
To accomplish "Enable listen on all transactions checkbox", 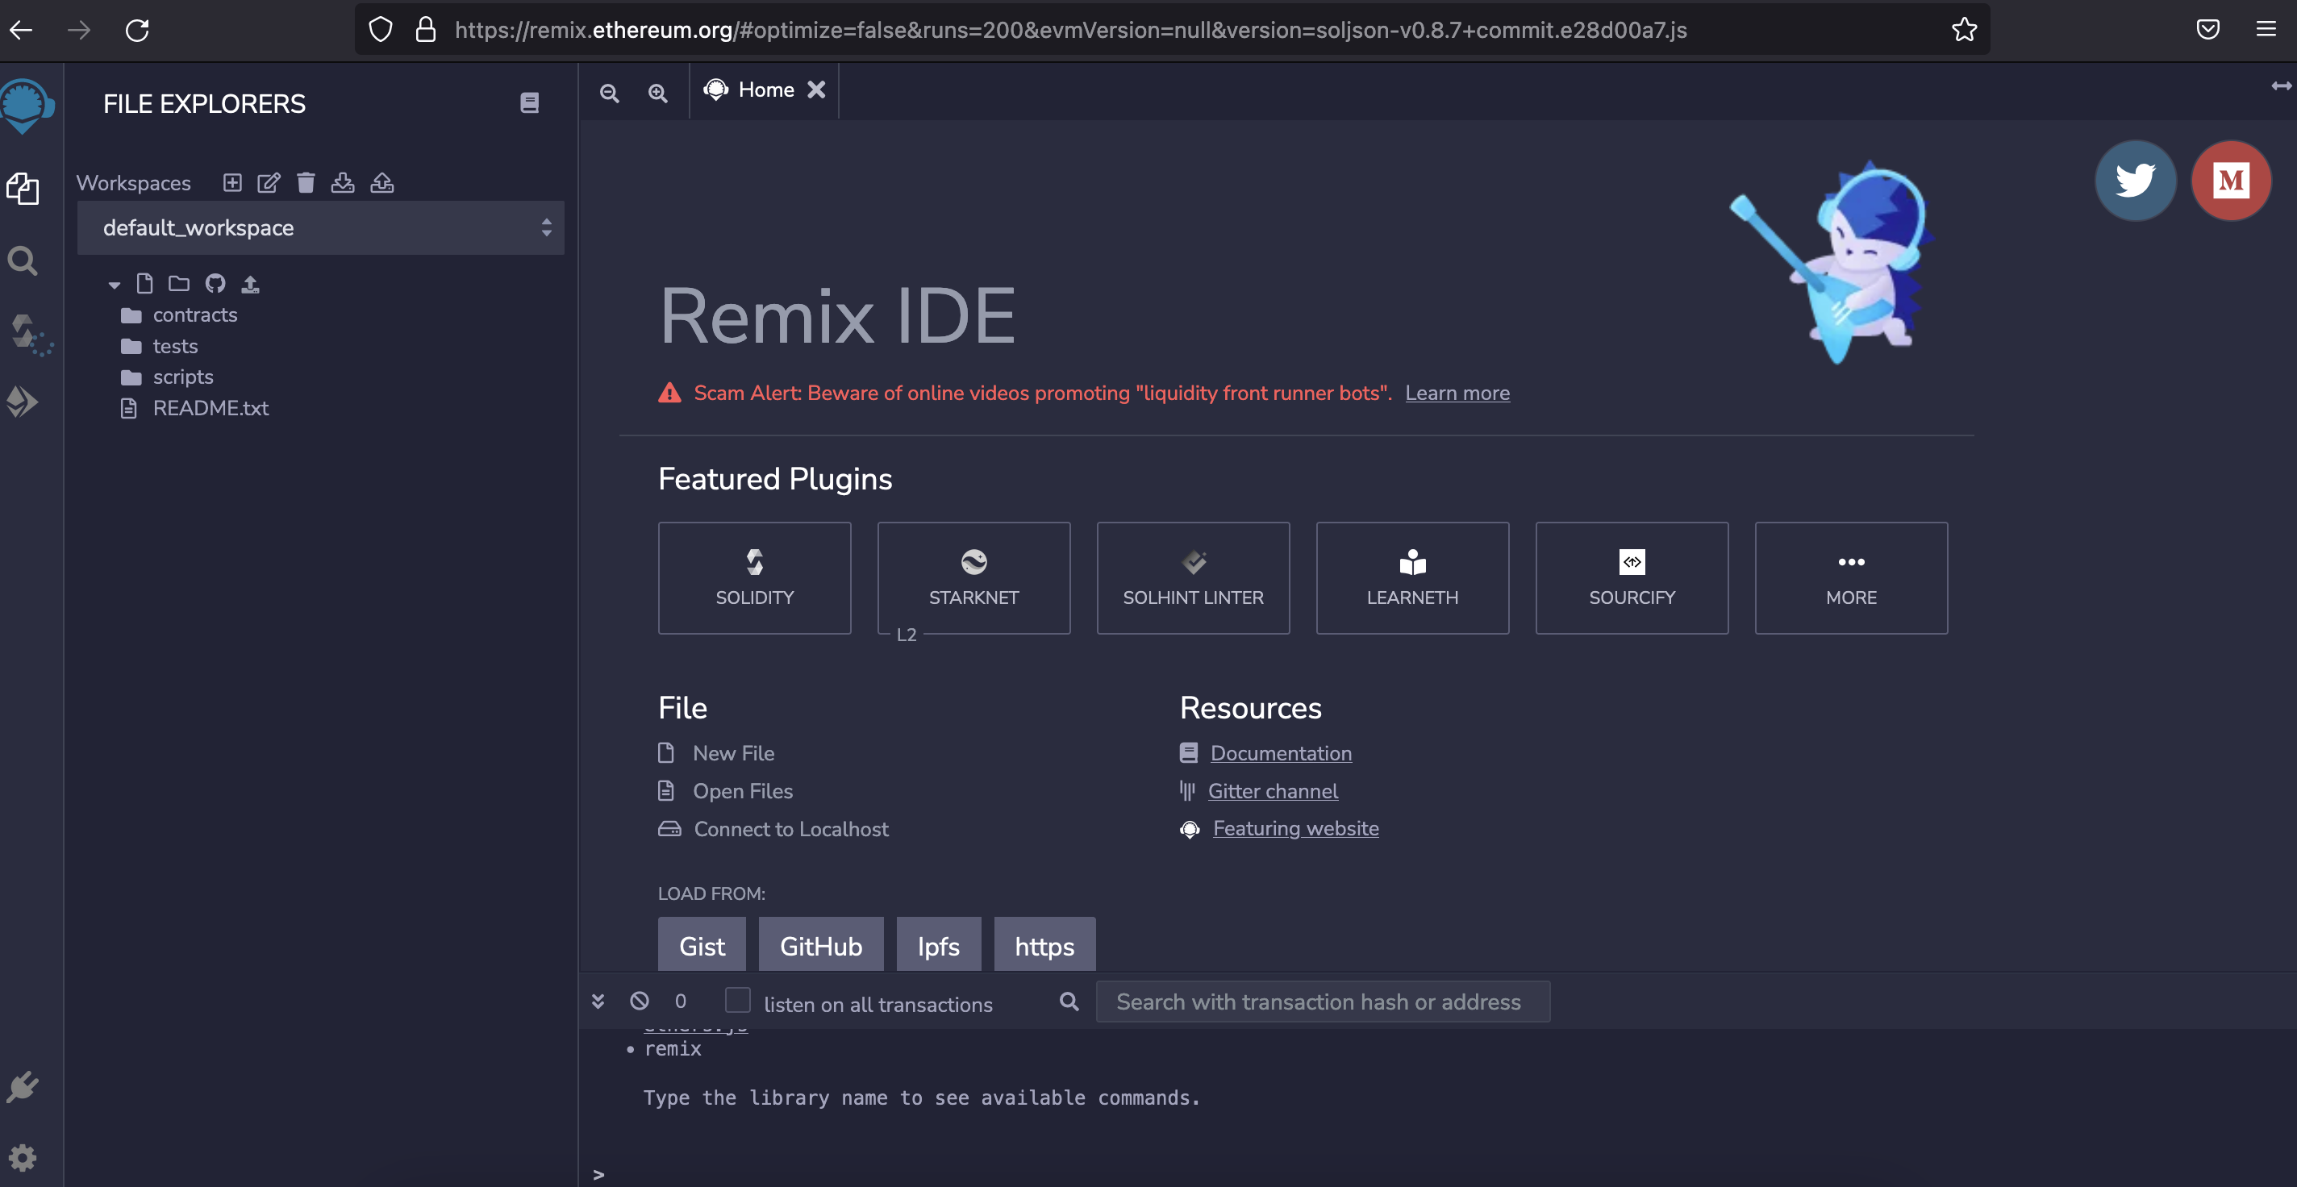I will pos(737,1001).
